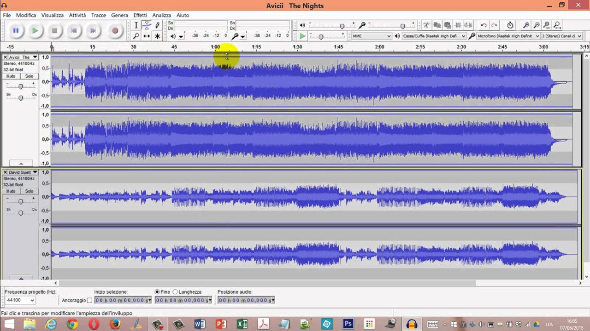590x331 pixels.
Task: Solo the David Guett track
Action: [x=29, y=191]
